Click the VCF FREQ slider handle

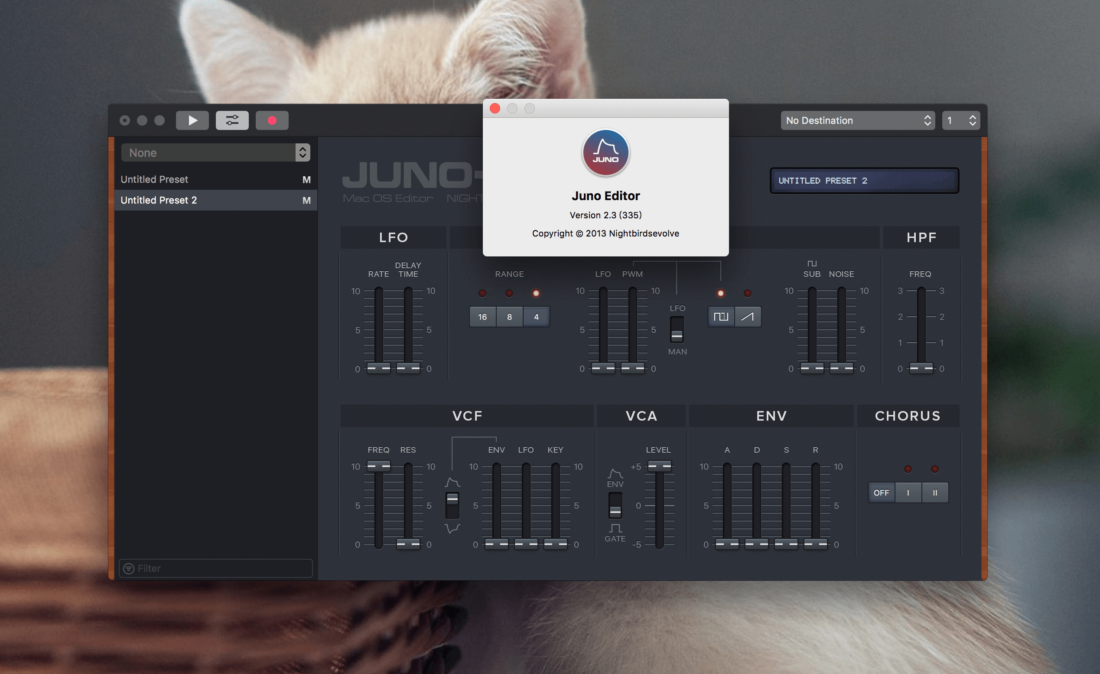tap(378, 466)
